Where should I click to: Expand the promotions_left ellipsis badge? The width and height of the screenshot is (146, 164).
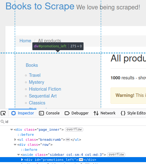click(81, 160)
